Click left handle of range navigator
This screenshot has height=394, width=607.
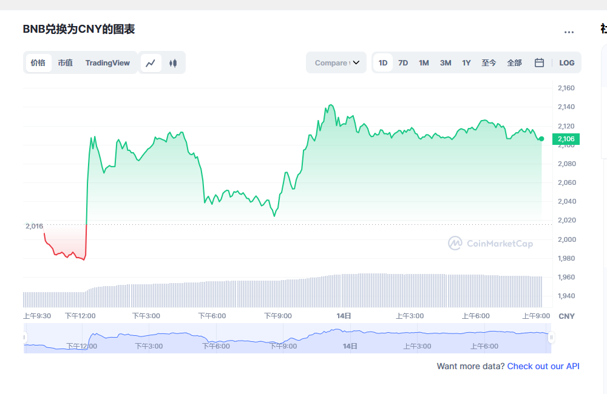(x=25, y=338)
